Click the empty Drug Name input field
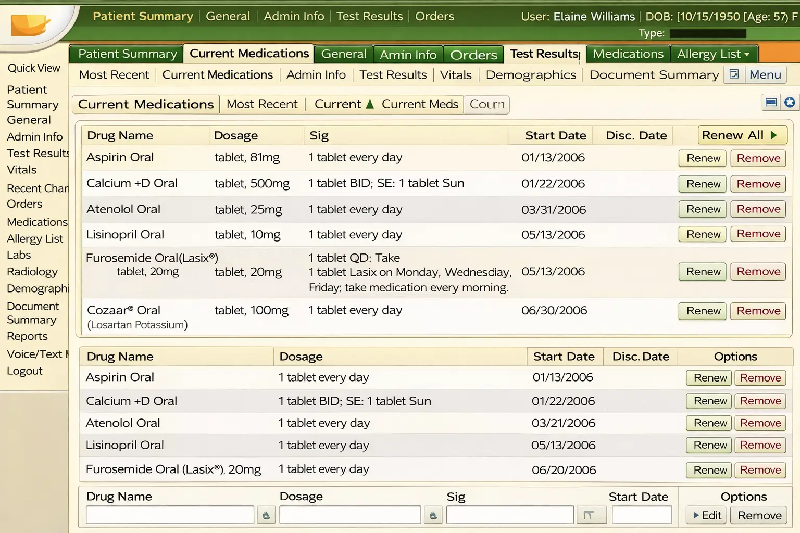 [x=169, y=515]
